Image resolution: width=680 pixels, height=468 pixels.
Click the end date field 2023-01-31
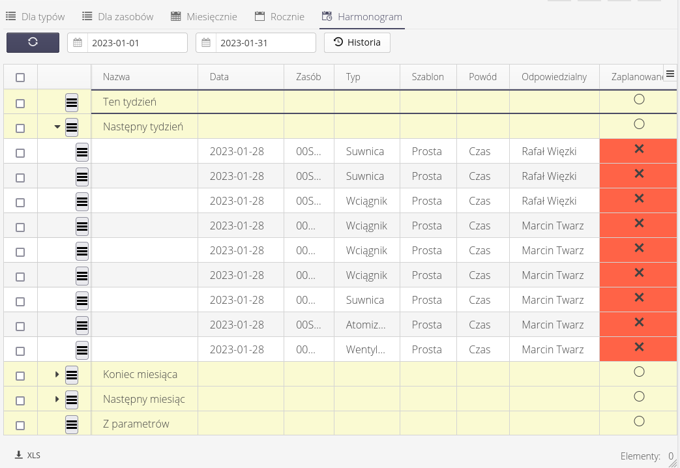point(265,43)
